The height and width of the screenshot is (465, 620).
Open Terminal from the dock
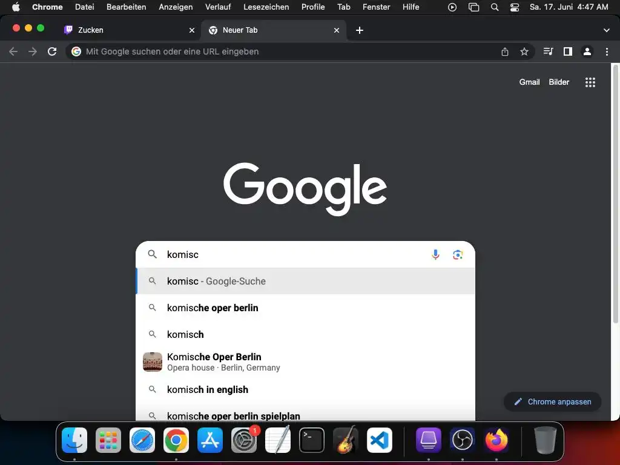point(312,440)
